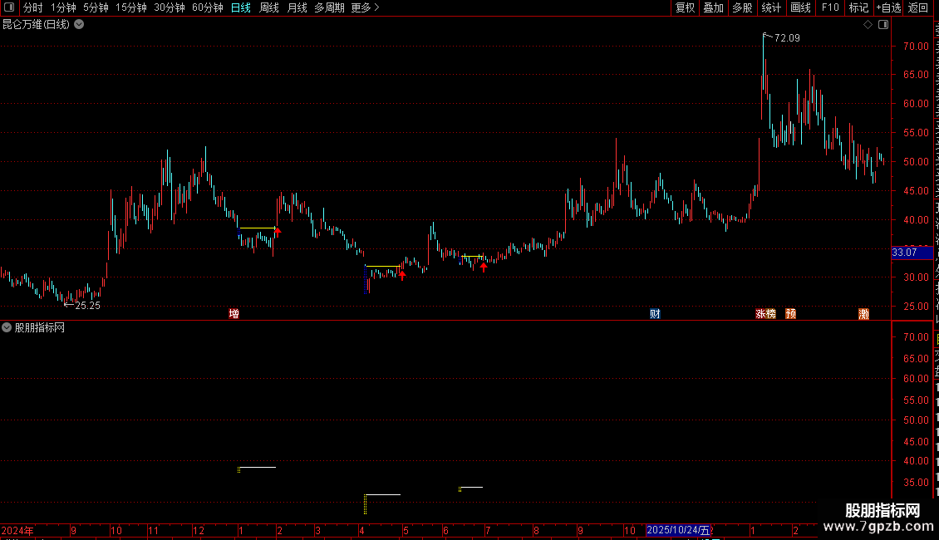Collapse the 股朋指标网 indicator panel arrow
This screenshot has width=939, height=540.
point(7,327)
